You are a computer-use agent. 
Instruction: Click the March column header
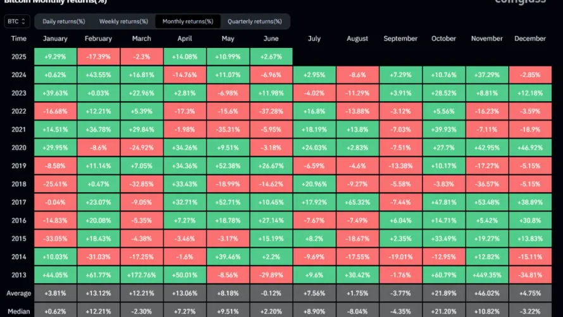(142, 39)
